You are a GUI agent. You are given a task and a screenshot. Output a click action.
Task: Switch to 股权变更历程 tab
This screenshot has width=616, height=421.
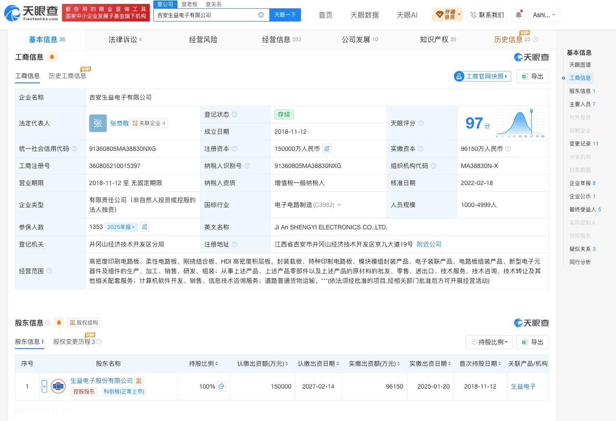74,342
